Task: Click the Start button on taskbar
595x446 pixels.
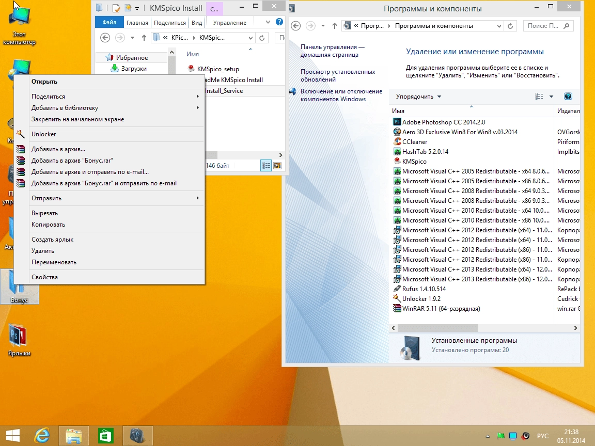Action: pos(13,435)
